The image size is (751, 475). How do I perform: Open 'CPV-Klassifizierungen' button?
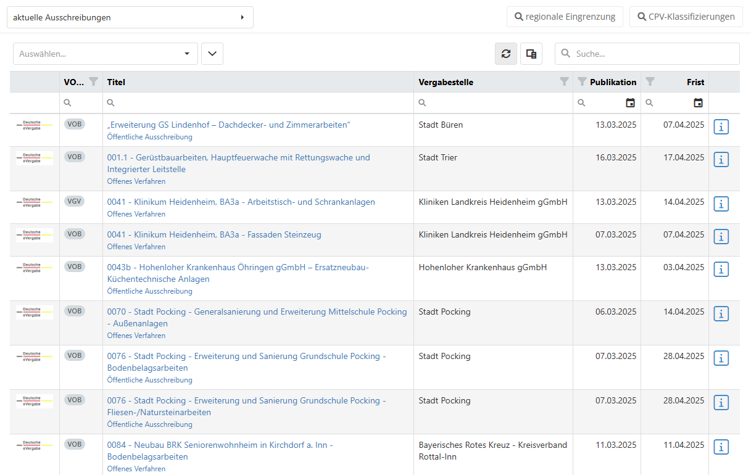[686, 17]
